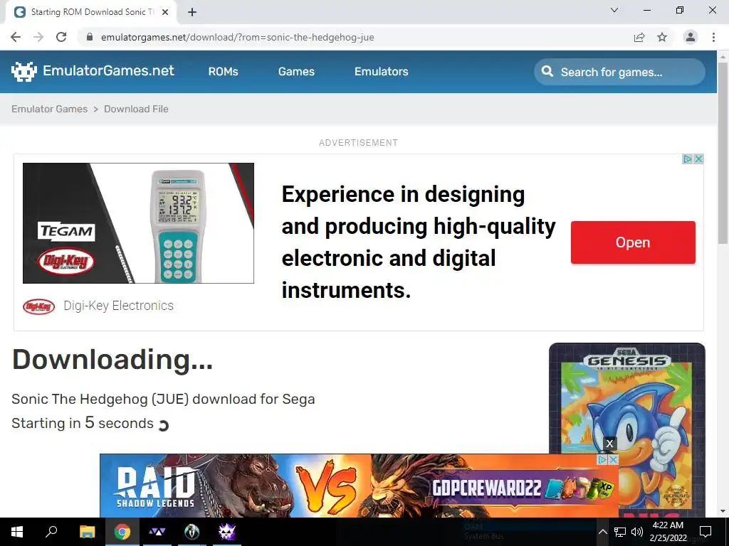The height and width of the screenshot is (546, 729).
Task: Click the ADVERTISEMENT label
Action: click(359, 142)
